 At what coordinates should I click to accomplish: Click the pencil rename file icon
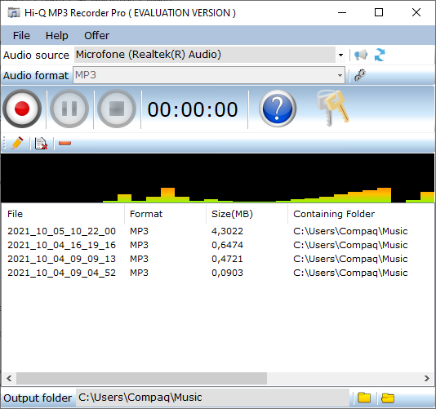tap(17, 143)
